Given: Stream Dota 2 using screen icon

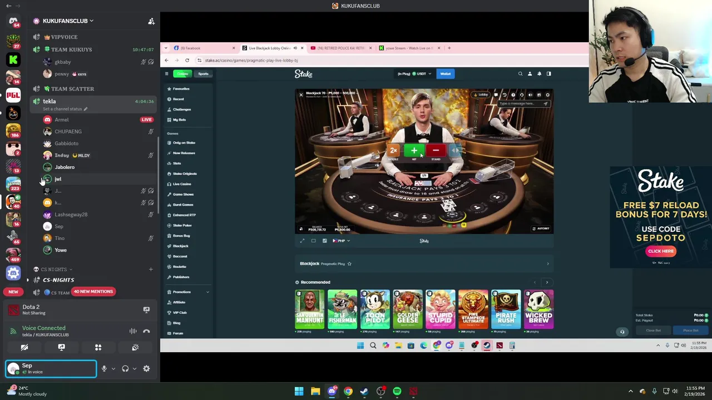Looking at the screenshot, I should (x=146, y=309).
